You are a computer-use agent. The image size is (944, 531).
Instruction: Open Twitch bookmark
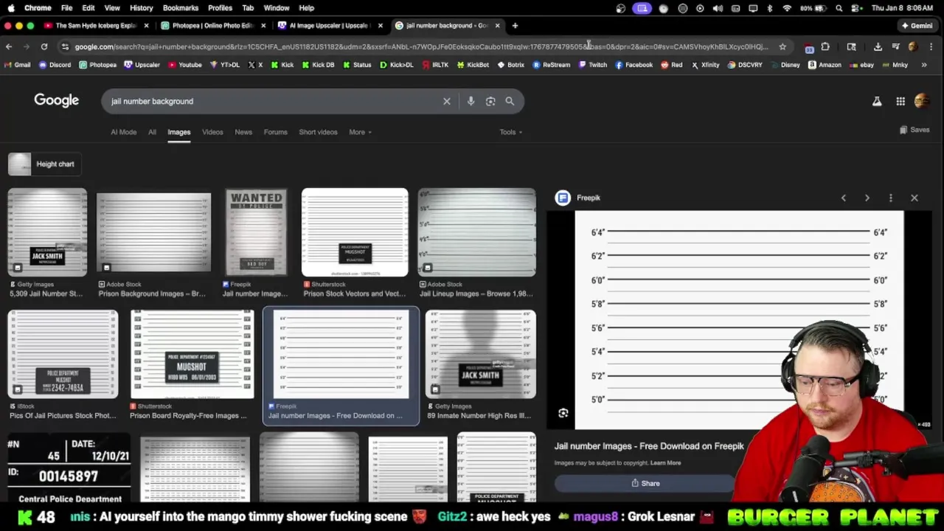[x=593, y=65]
